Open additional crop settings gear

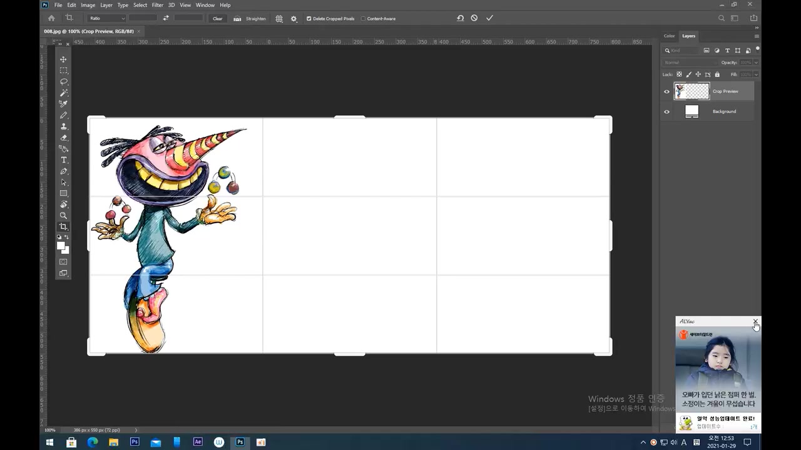click(293, 19)
